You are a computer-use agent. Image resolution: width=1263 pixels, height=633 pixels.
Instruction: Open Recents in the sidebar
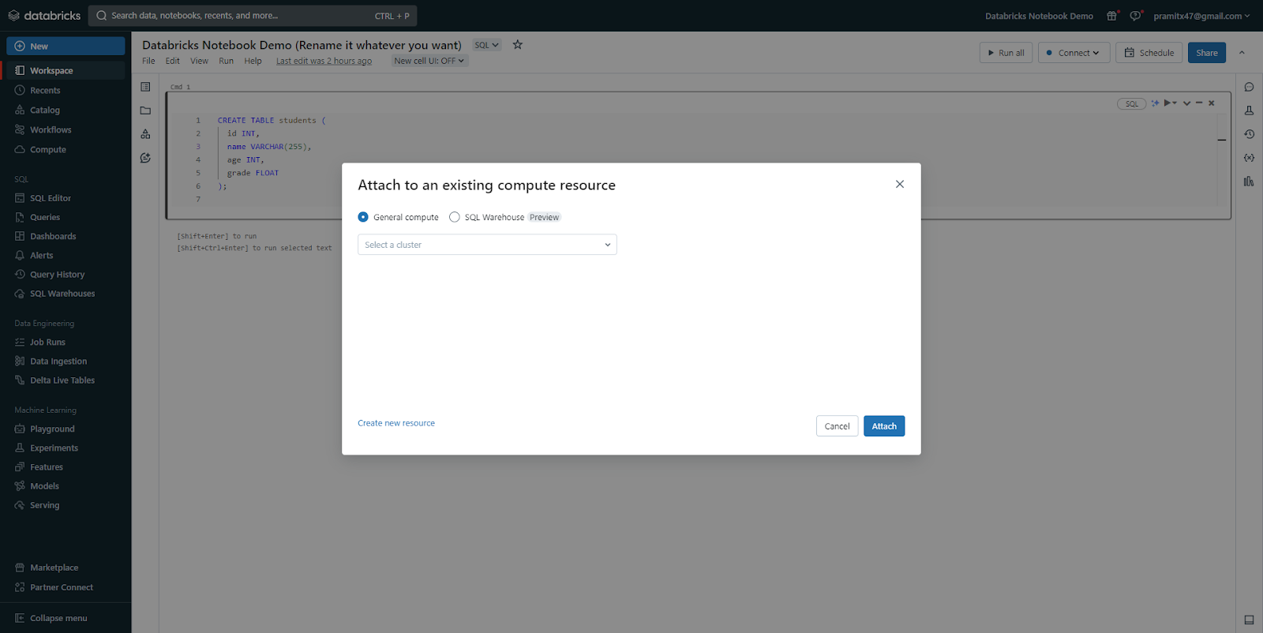point(66,90)
